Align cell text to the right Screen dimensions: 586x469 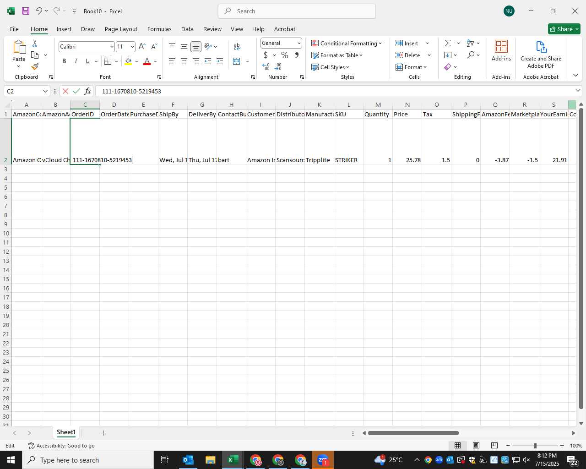click(x=196, y=61)
